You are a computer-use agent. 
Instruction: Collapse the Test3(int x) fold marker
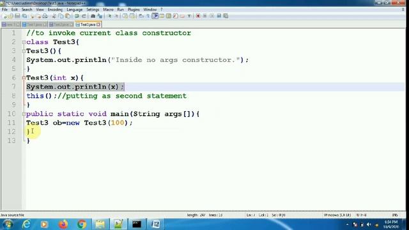tap(24, 78)
